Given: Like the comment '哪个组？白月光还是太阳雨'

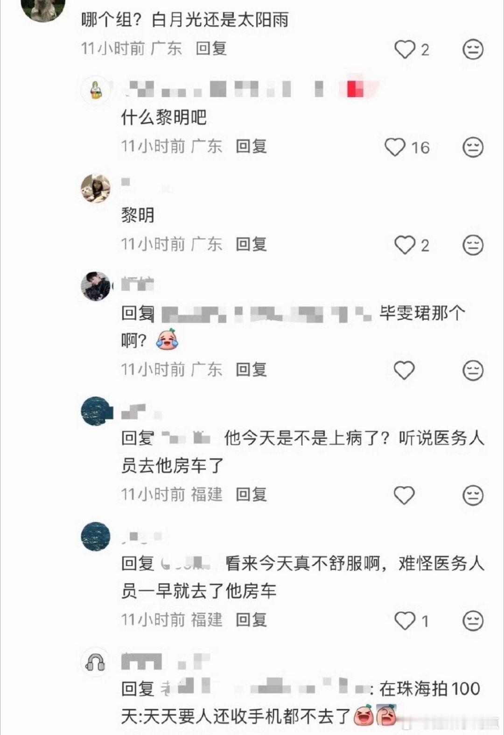Looking at the screenshot, I should tap(405, 49).
